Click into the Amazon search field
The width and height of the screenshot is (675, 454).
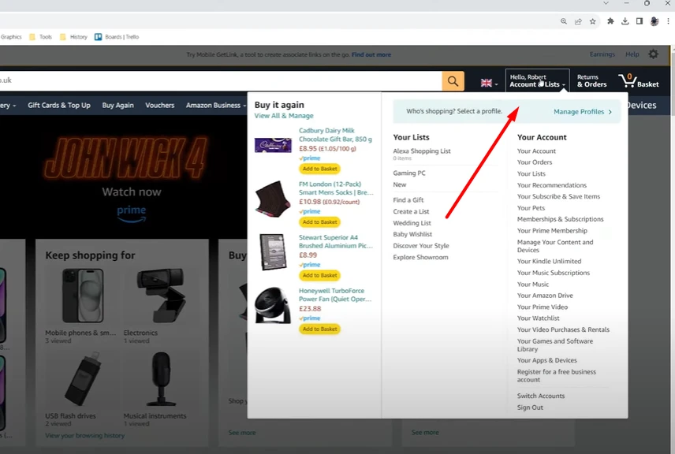[221, 81]
